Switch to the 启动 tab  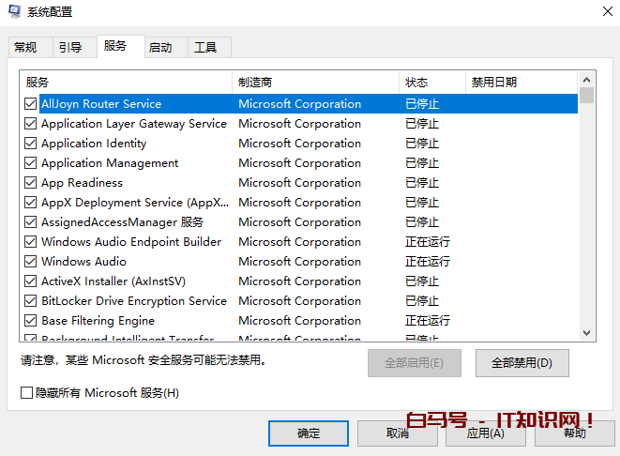pos(160,48)
